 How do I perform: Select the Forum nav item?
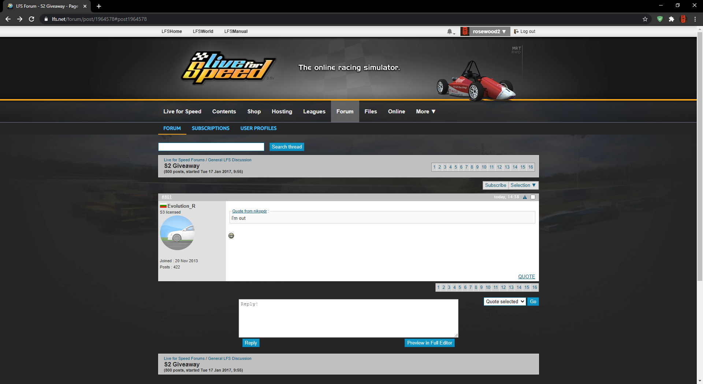345,112
